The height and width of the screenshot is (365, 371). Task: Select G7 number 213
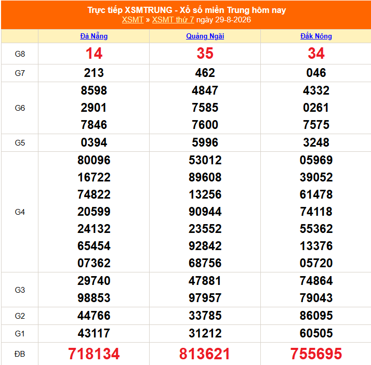(94, 73)
